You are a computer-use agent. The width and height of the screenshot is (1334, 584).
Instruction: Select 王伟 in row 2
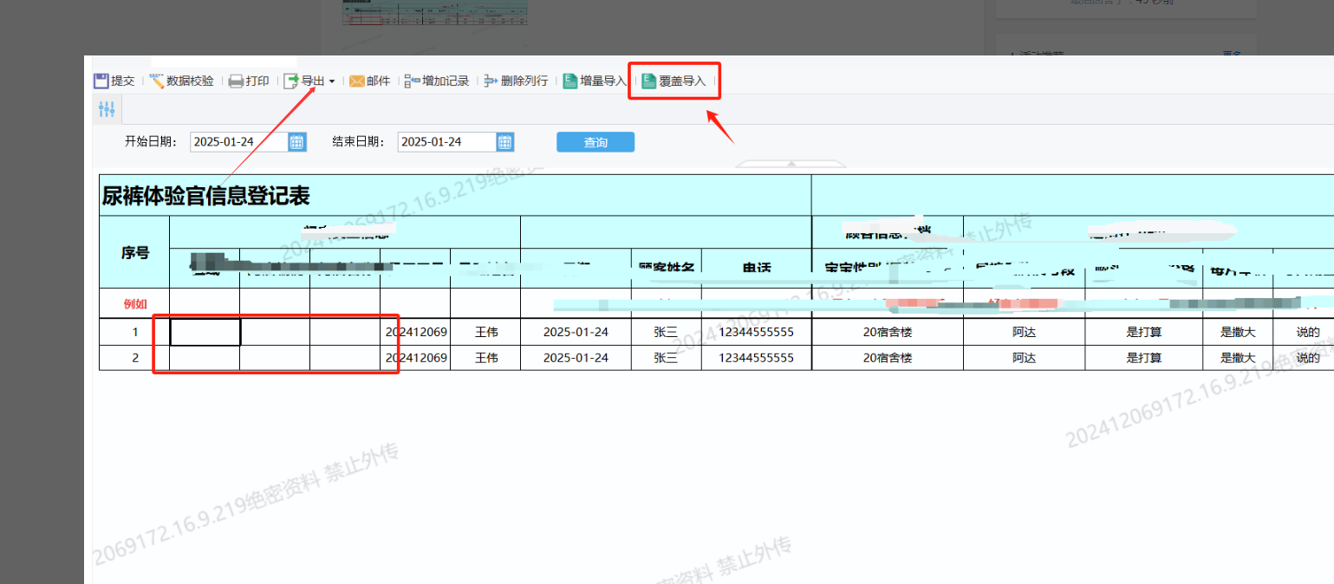click(x=485, y=357)
